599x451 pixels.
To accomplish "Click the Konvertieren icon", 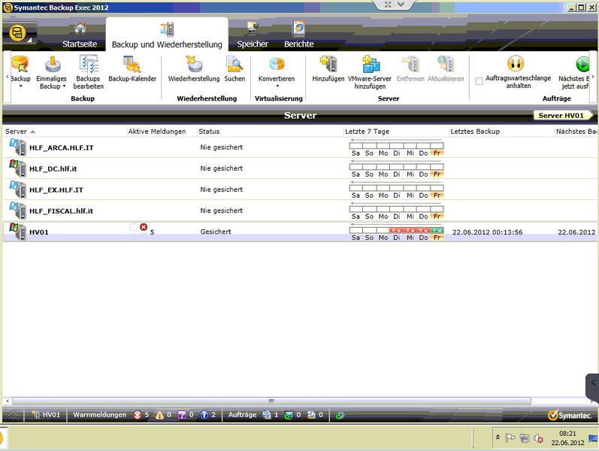I will 277,64.
